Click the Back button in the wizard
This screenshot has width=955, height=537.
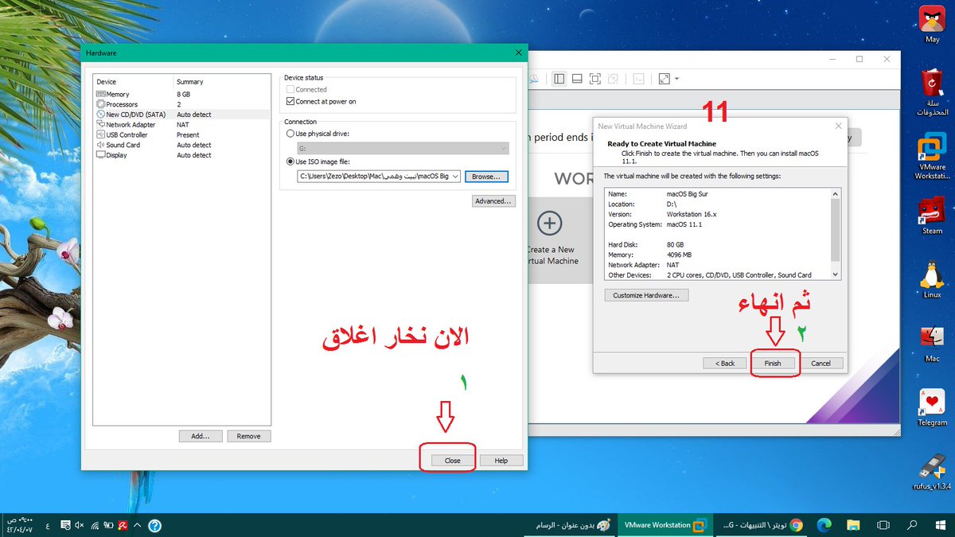click(x=724, y=363)
